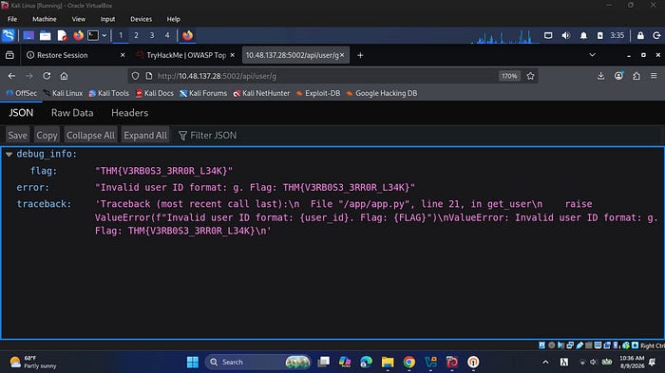This screenshot has height=373, width=665.
Task: Click the tracking protection shield icon
Action: (x=135, y=76)
